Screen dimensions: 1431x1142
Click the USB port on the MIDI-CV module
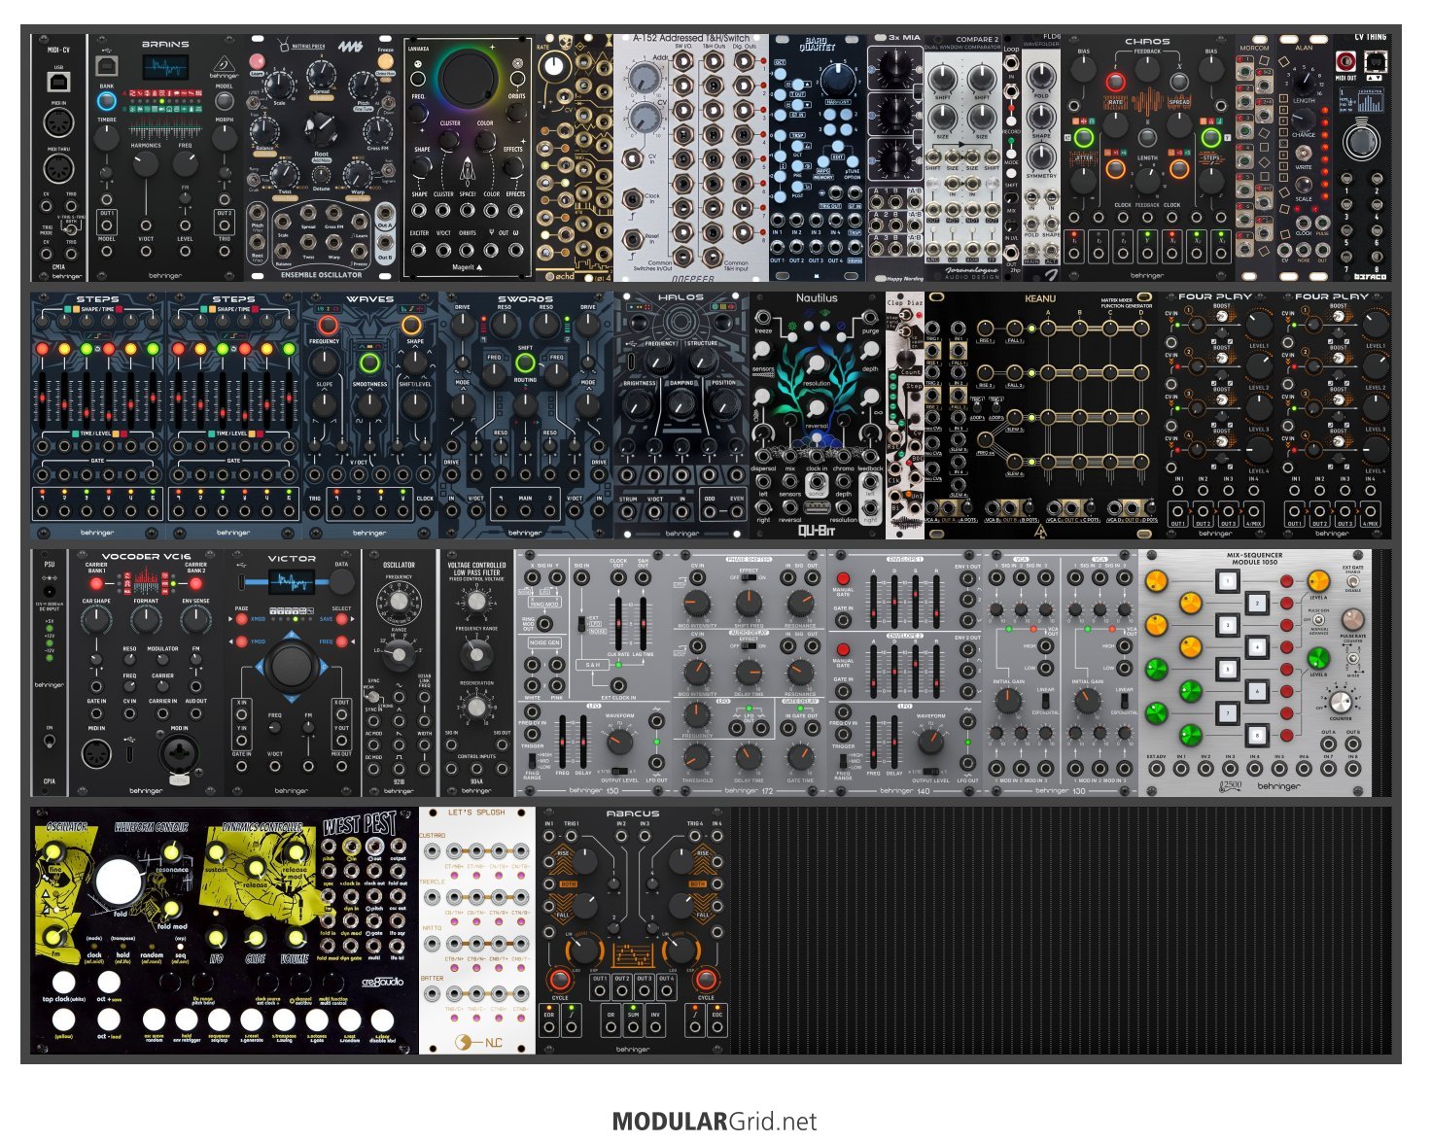tap(58, 82)
